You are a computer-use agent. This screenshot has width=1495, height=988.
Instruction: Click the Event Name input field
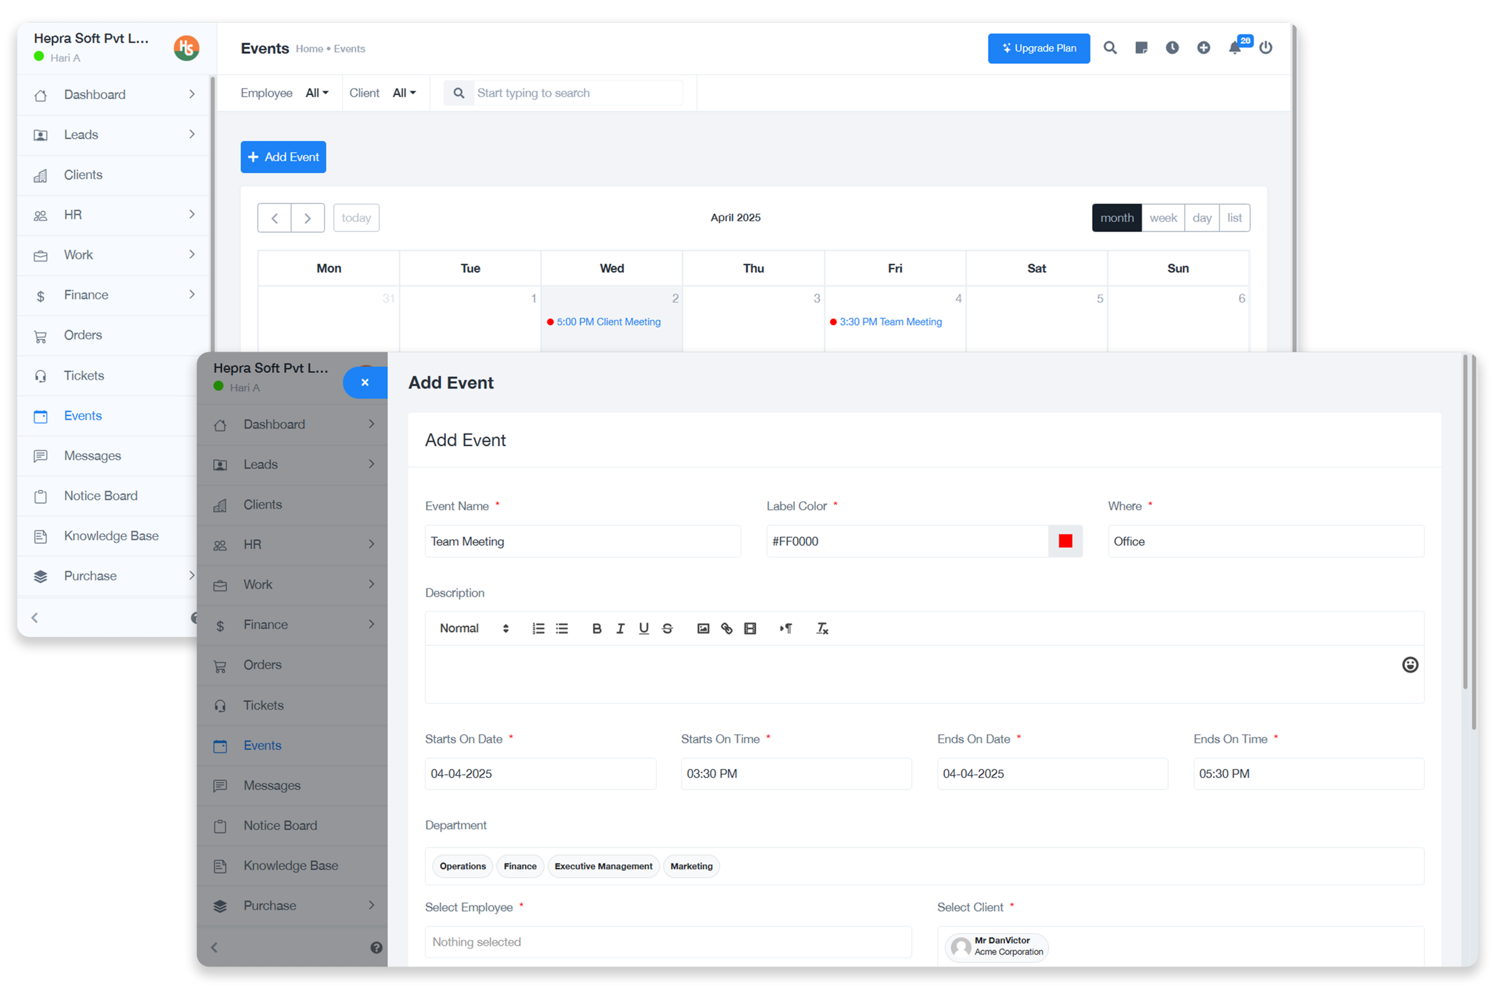pyautogui.click(x=582, y=541)
